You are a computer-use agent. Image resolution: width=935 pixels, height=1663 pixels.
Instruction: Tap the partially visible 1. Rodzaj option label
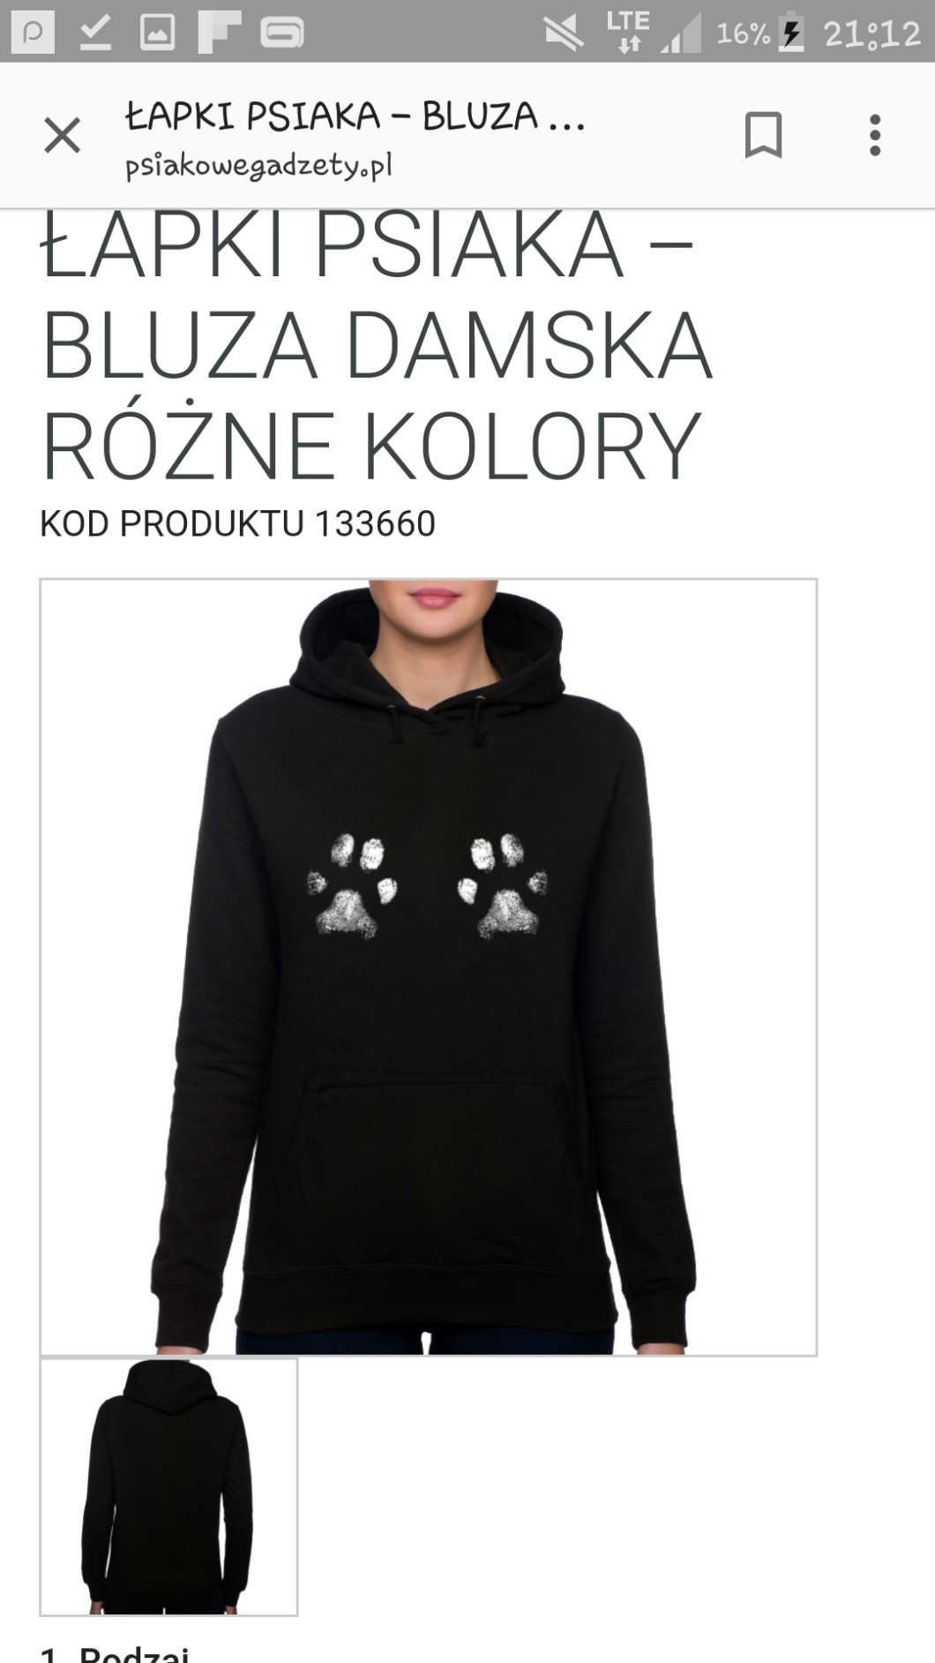(x=115, y=1653)
